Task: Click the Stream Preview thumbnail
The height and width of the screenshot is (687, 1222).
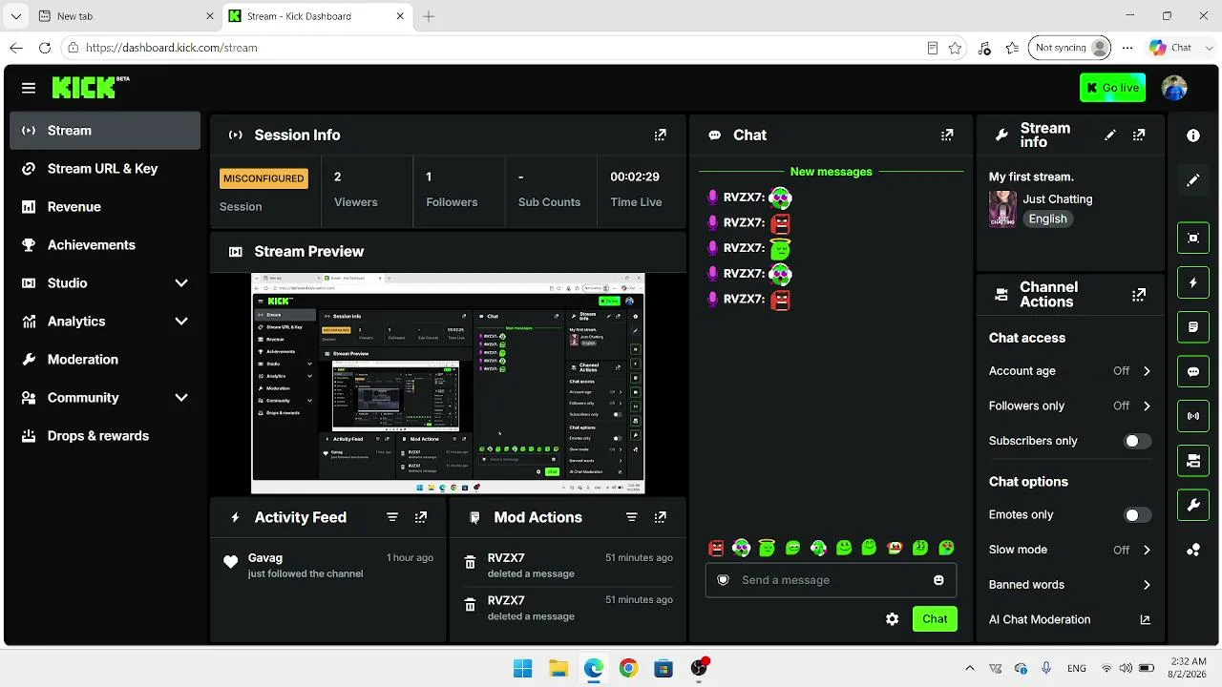Action: 448,384
